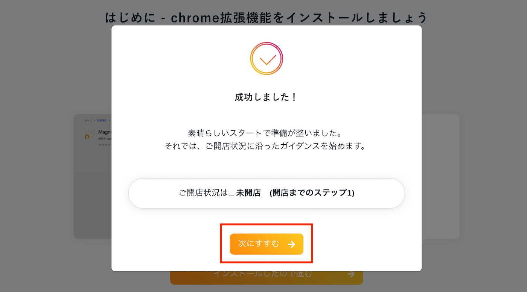
Task: Click the arrow on the インストールしたので進む button
Action: point(351,274)
